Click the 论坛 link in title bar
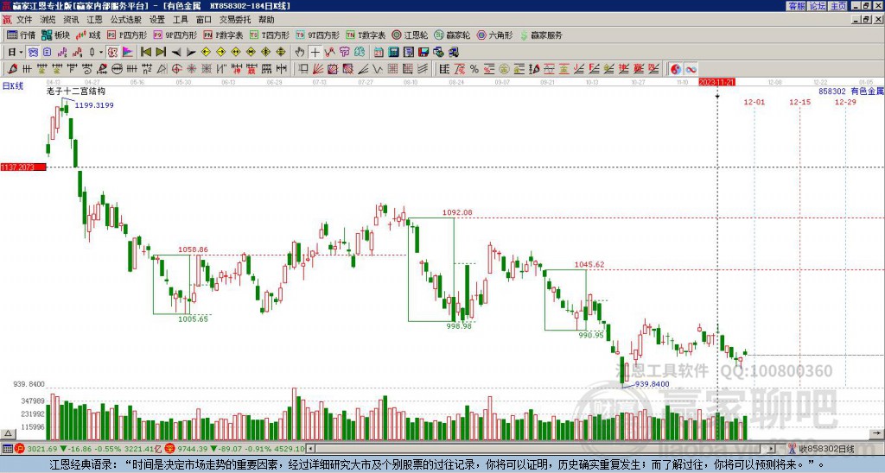The image size is (885, 473). click(817, 6)
